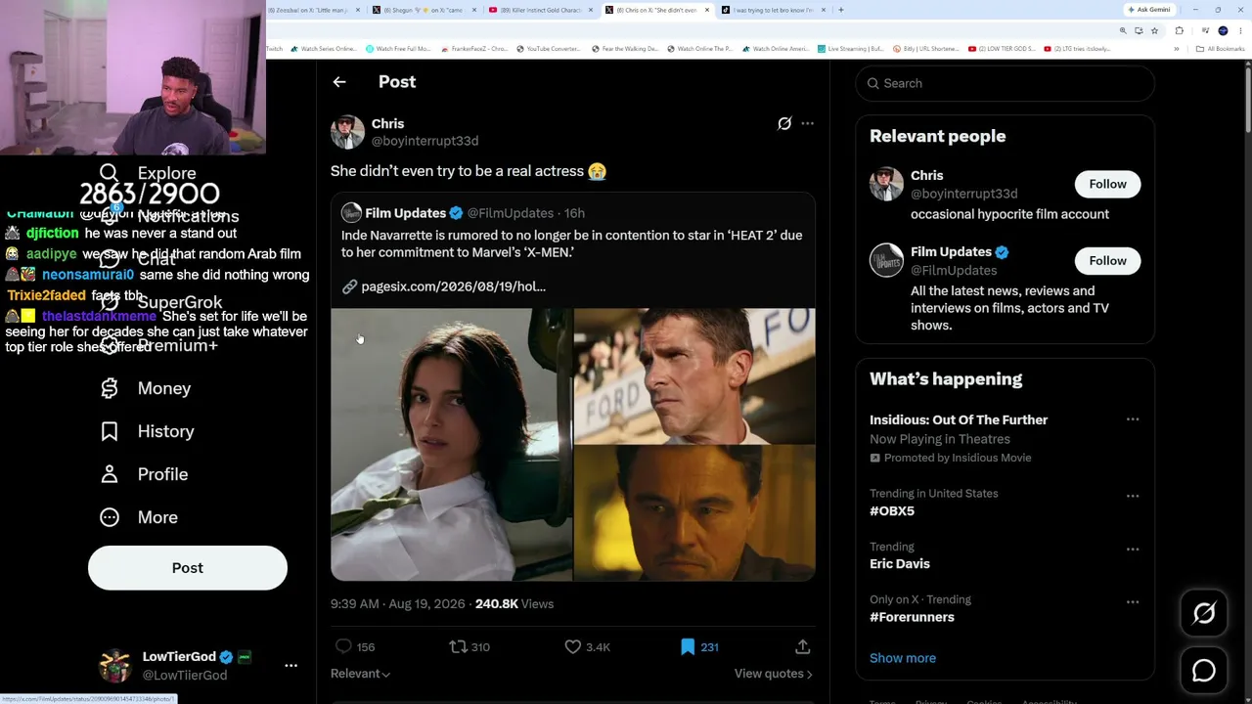Click LowTierGod's profile avatar in sidebar
The width and height of the screenshot is (1252, 704).
[x=115, y=666]
